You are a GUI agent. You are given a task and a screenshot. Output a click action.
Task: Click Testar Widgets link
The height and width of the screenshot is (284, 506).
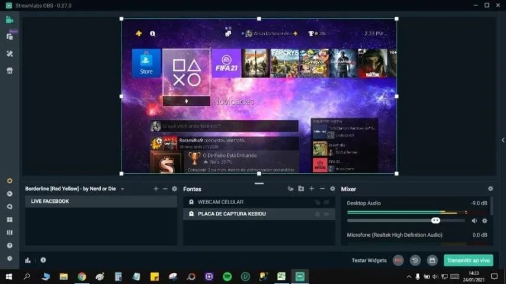point(369,260)
